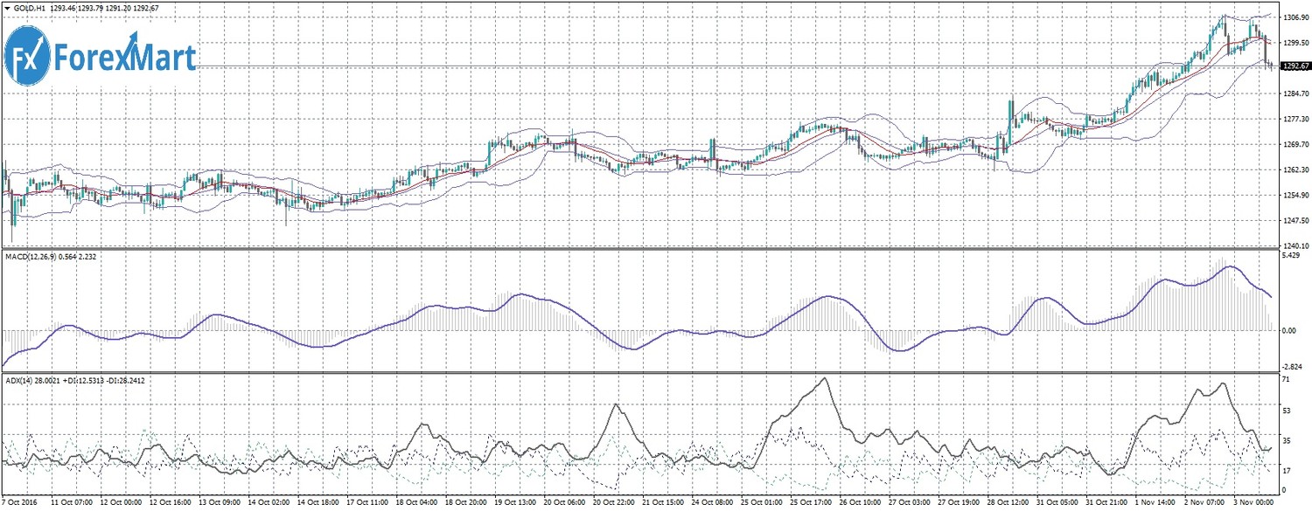
Task: Click the MACD 5.429 scale value
Action: [1288, 256]
